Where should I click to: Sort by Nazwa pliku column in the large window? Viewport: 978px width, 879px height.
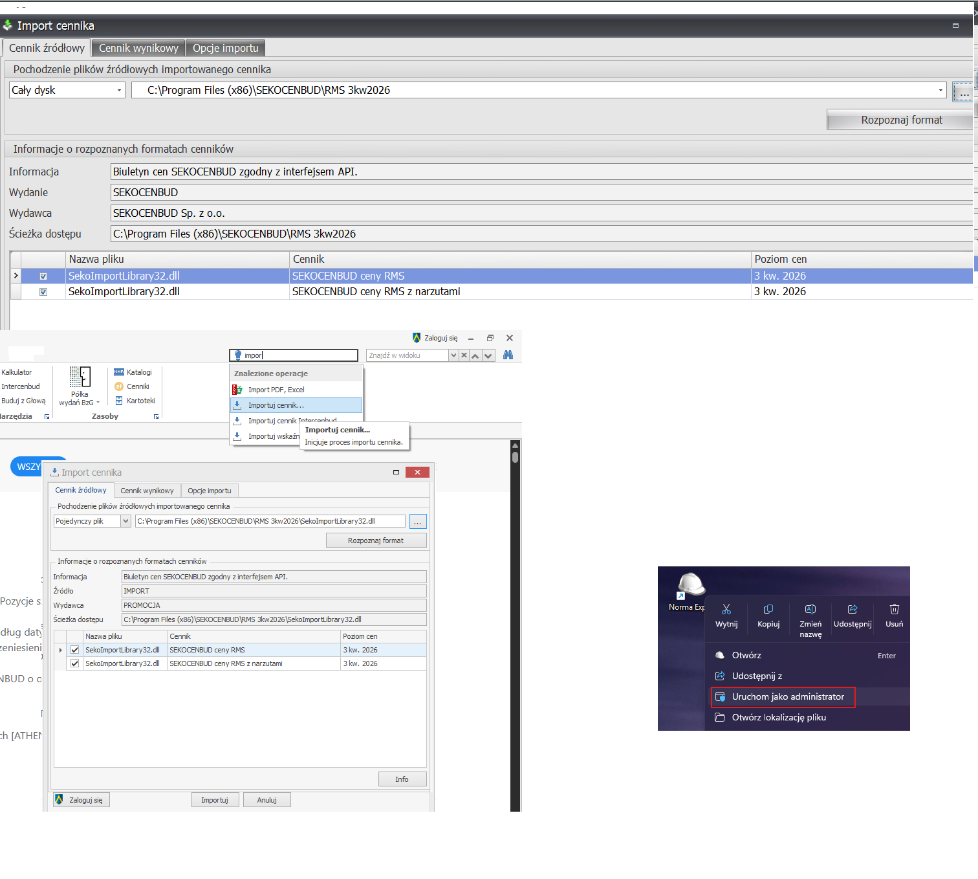click(178, 259)
